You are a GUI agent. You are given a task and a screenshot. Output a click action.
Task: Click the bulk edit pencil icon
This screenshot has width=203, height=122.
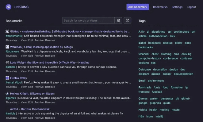click(127, 20)
